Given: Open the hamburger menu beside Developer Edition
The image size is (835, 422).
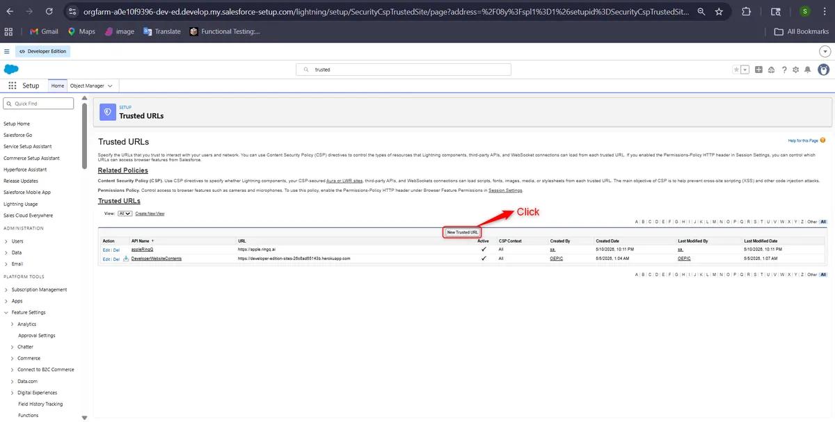Looking at the screenshot, I should (7, 51).
